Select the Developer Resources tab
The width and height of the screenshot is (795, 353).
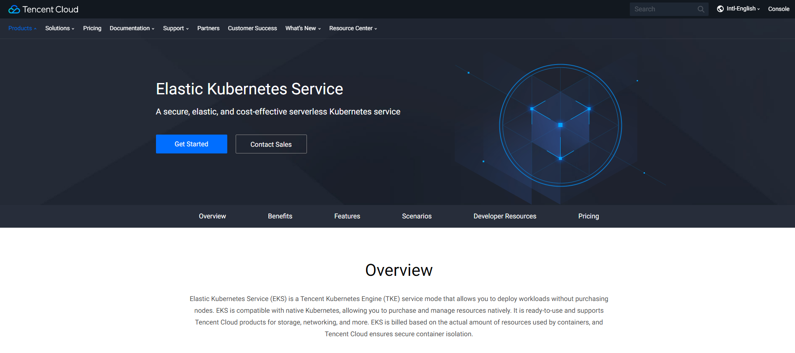coord(505,216)
